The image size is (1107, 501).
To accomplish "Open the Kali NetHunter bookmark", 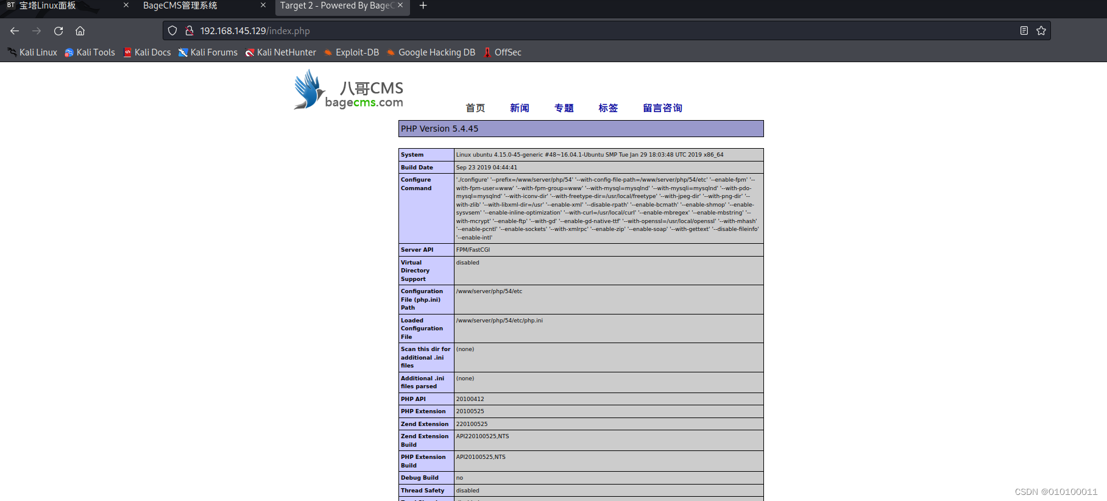I will tap(280, 52).
